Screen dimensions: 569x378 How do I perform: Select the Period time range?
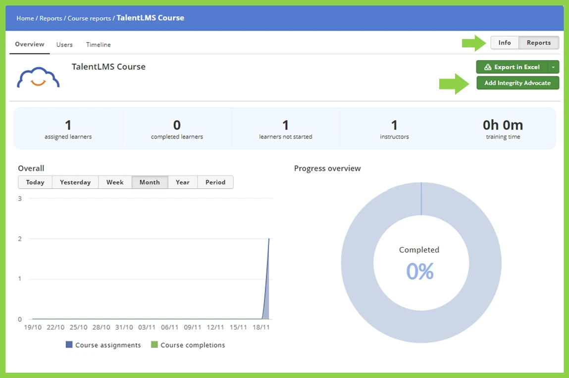click(x=215, y=182)
